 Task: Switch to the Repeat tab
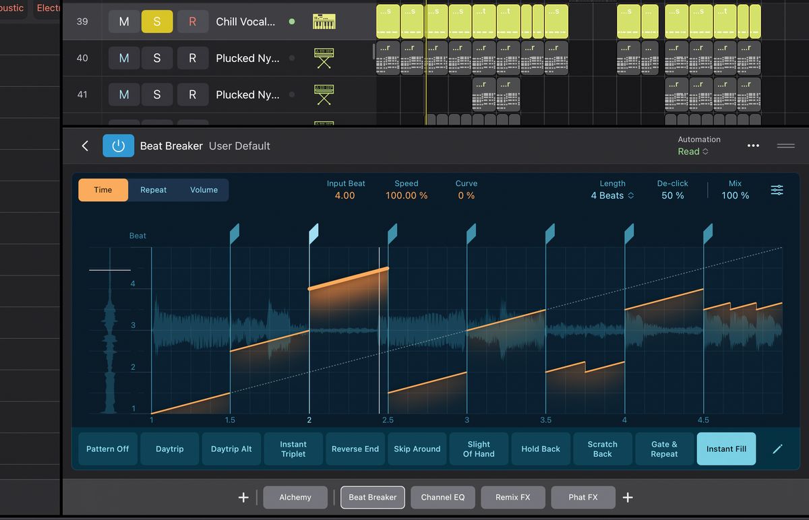coord(153,190)
